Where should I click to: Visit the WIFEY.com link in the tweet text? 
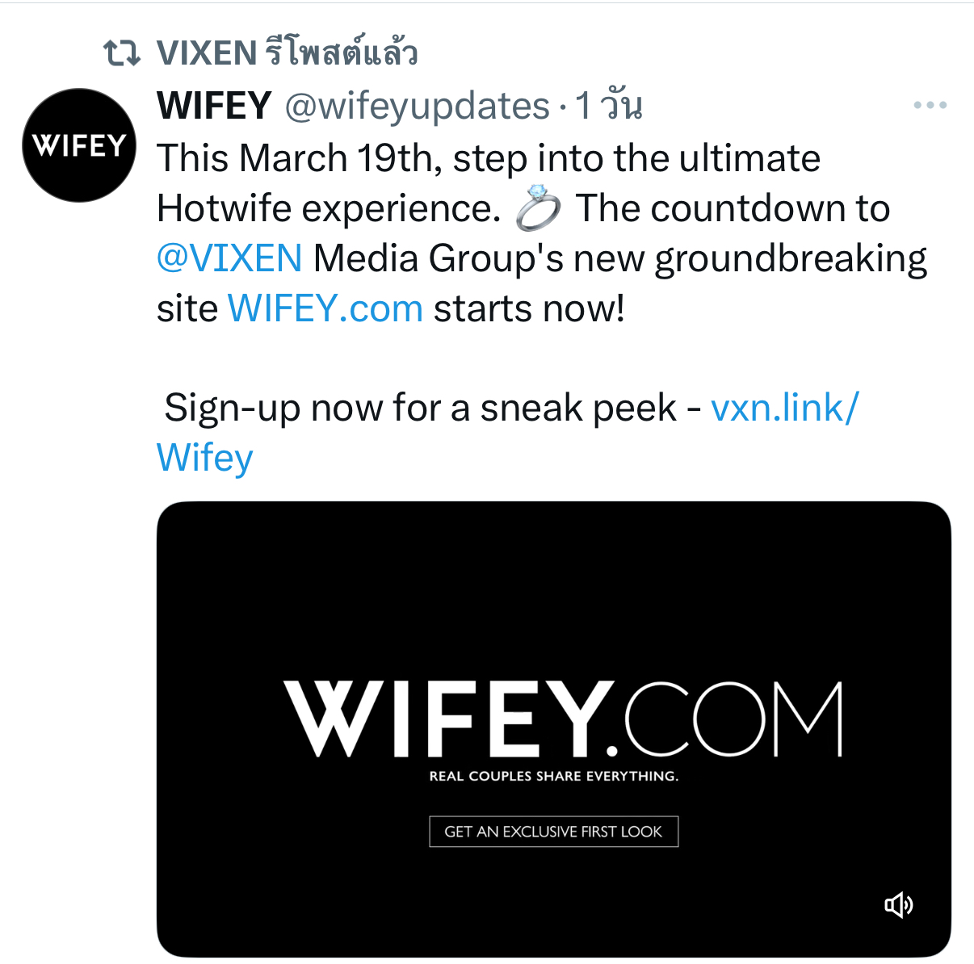click(325, 308)
